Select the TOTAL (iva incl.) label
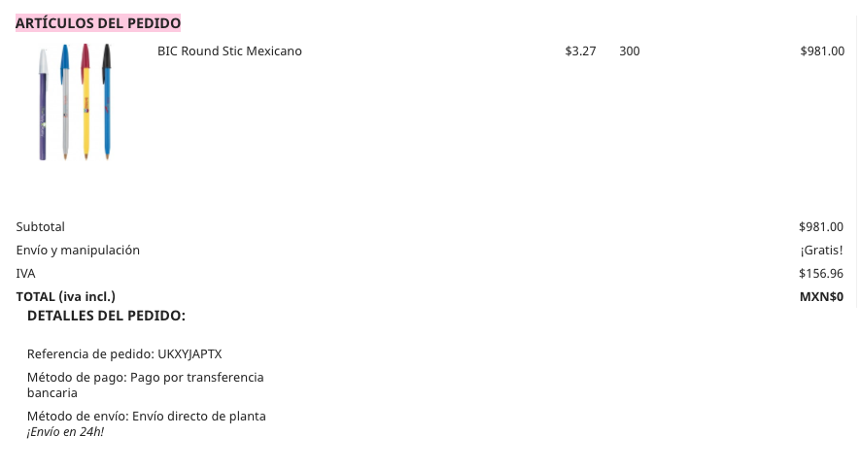The image size is (860, 470). pyautogui.click(x=66, y=296)
